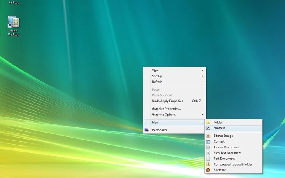
Task: Create a new Rich Text Document
Action: [x=234, y=153]
